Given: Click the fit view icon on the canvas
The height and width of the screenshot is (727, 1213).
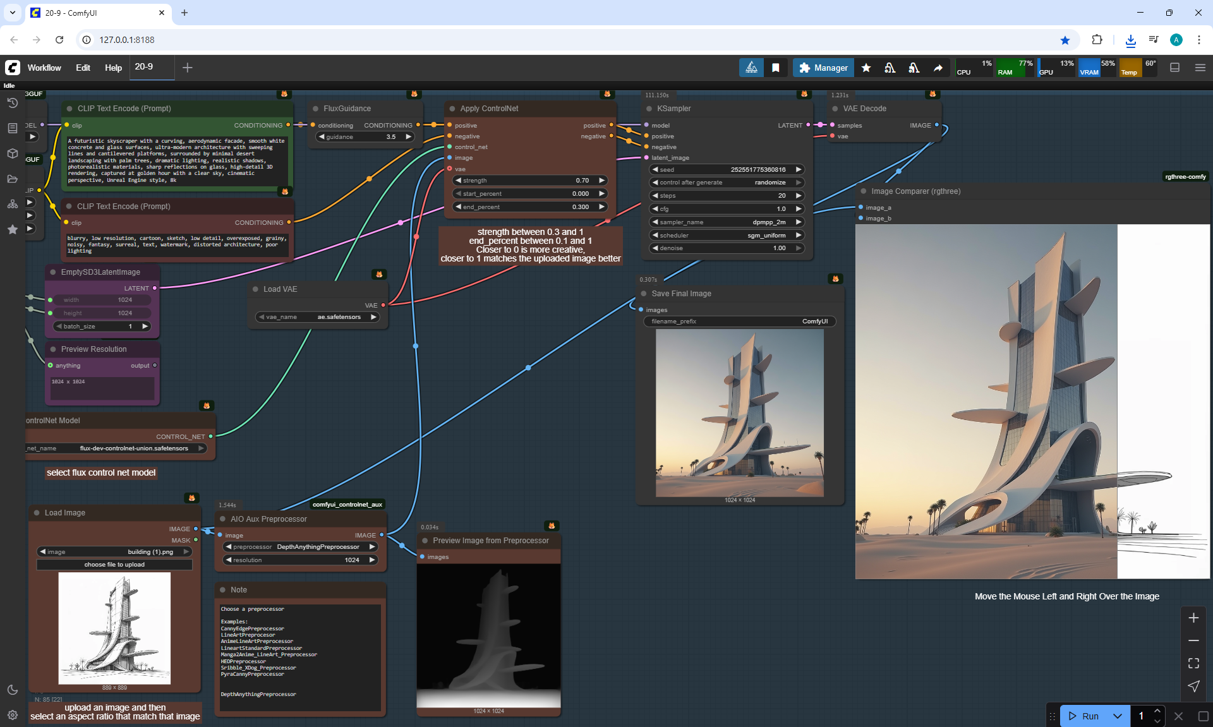Looking at the screenshot, I should pyautogui.click(x=1193, y=663).
